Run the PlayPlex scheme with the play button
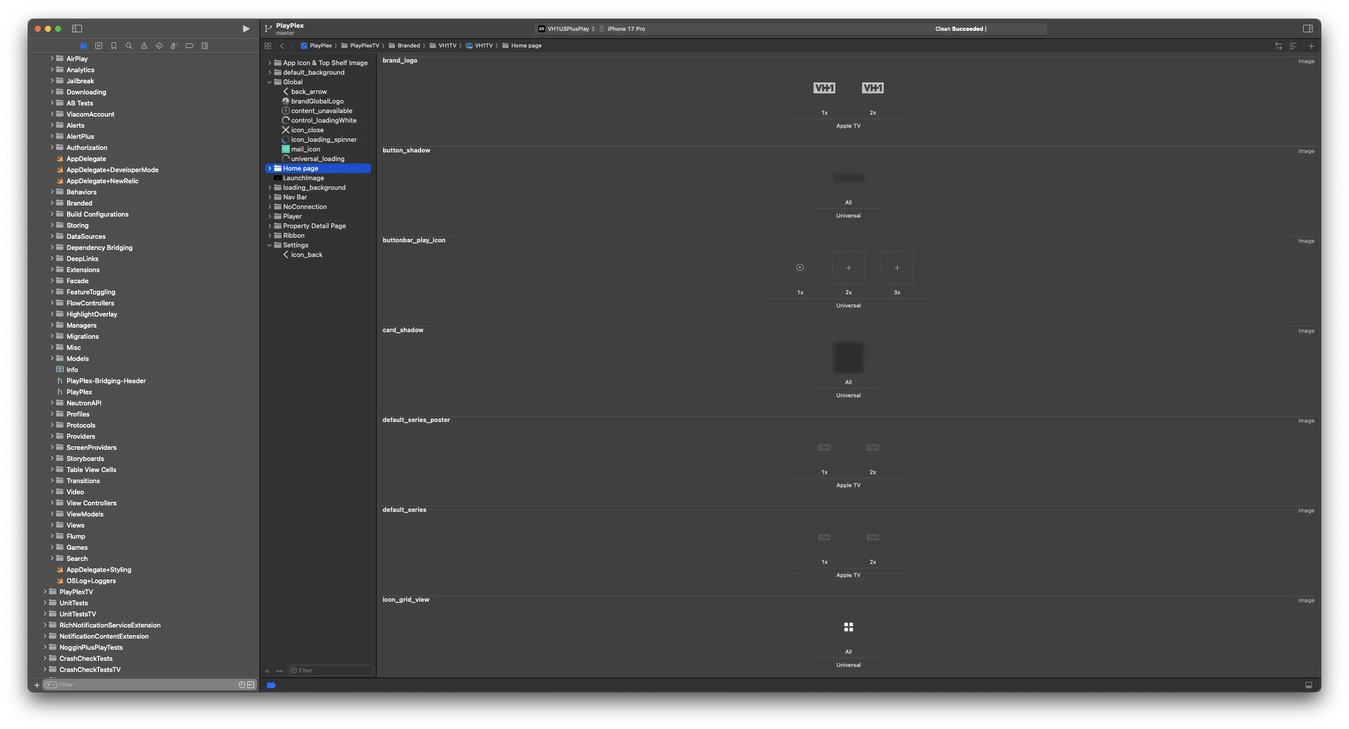The image size is (1349, 729). click(x=245, y=29)
